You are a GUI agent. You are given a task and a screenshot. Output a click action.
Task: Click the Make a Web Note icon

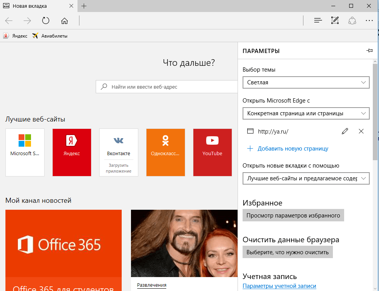pyautogui.click(x=335, y=21)
